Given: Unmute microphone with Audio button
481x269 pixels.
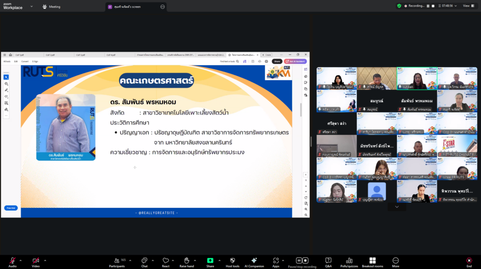Looking at the screenshot, I should tap(12, 262).
